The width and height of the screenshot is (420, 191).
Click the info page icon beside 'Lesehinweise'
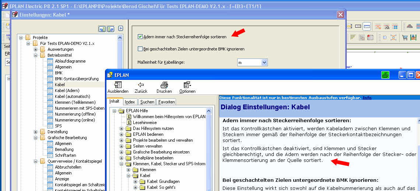tap(129, 123)
